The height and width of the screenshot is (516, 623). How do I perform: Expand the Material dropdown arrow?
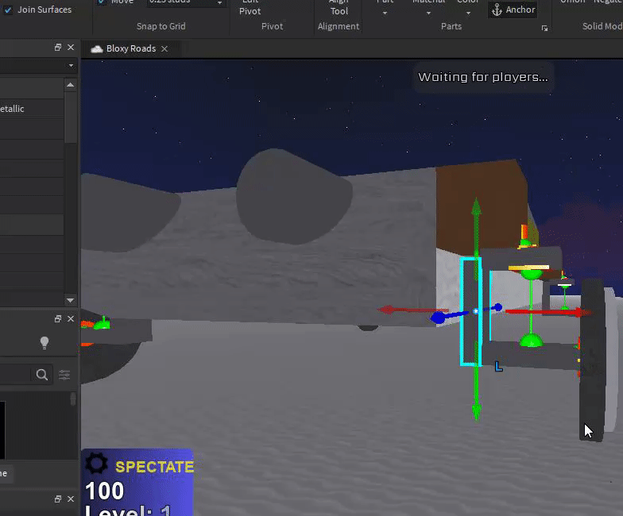(x=428, y=13)
